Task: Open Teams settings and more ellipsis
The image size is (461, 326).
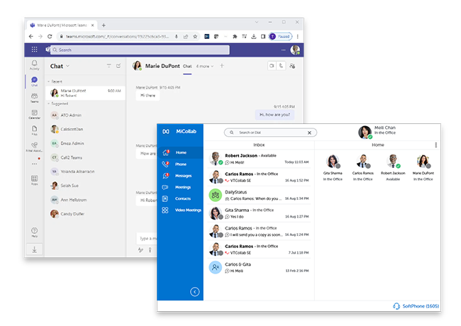Action: pos(284,50)
